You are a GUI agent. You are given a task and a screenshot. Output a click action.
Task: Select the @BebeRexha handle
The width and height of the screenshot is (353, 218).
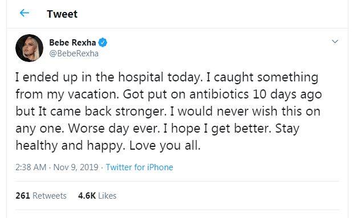coord(74,54)
